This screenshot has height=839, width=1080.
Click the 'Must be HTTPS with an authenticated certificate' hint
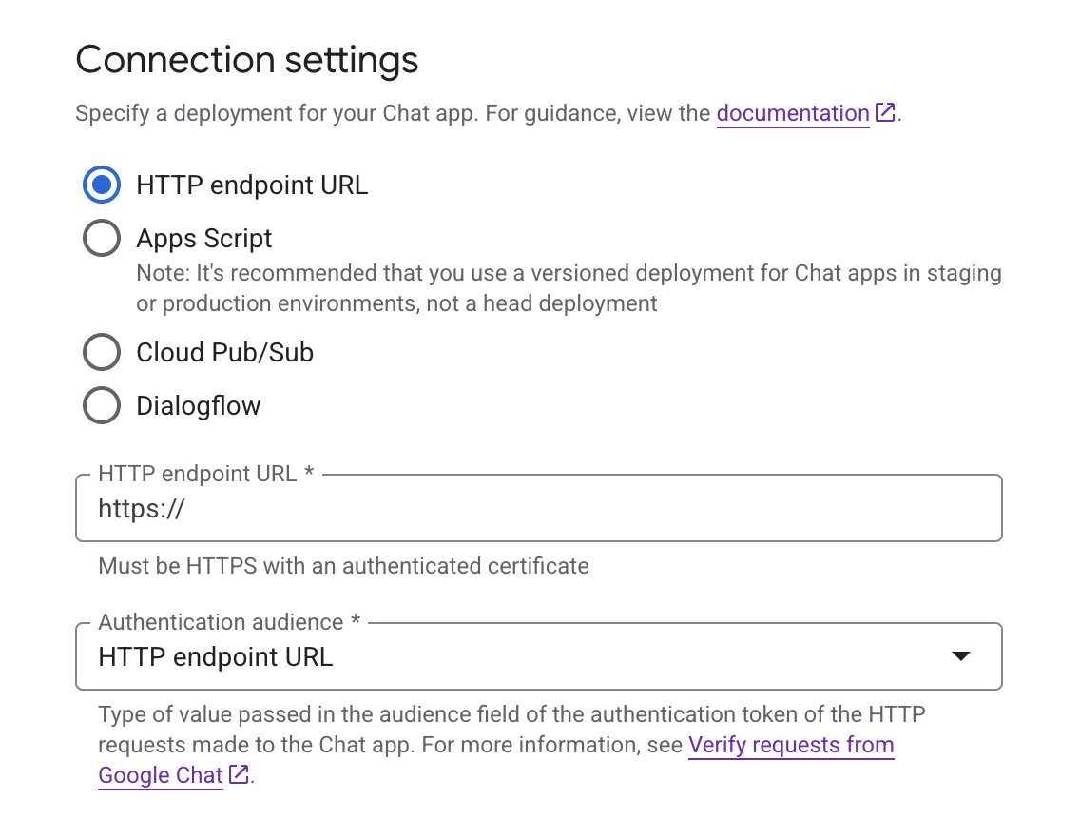[x=344, y=566]
